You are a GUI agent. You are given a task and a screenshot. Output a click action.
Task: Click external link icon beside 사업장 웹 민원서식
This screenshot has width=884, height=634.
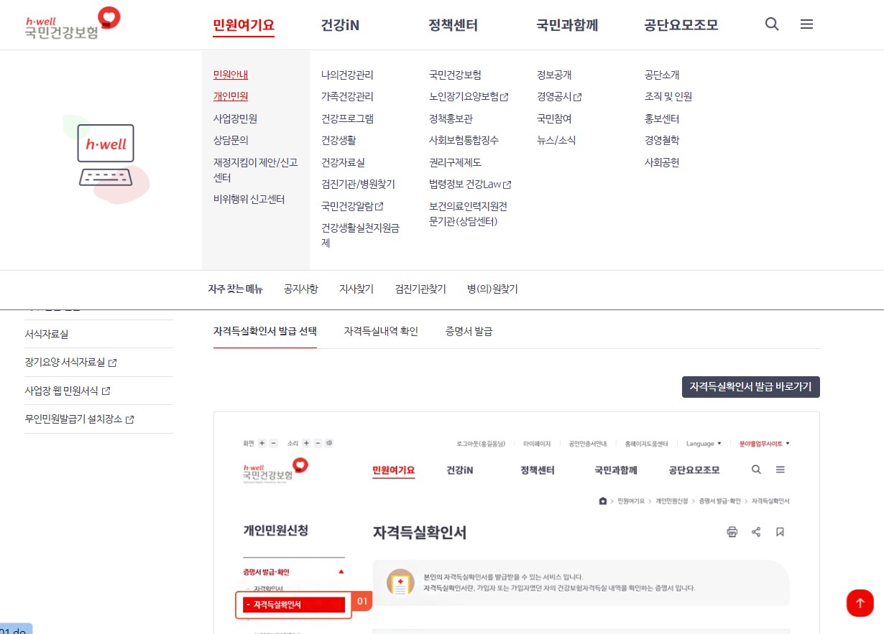click(106, 391)
